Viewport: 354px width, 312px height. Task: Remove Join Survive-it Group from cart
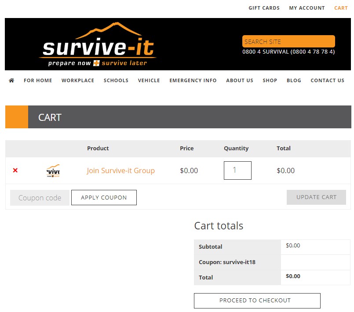(15, 171)
